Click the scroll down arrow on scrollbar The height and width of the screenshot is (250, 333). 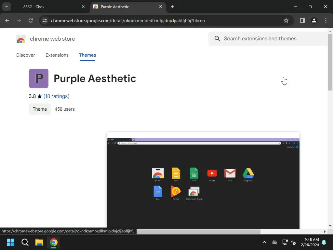[x=330, y=226]
